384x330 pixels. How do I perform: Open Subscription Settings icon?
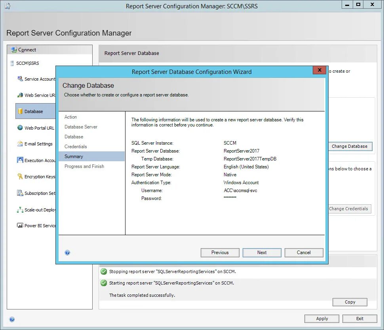20,193
